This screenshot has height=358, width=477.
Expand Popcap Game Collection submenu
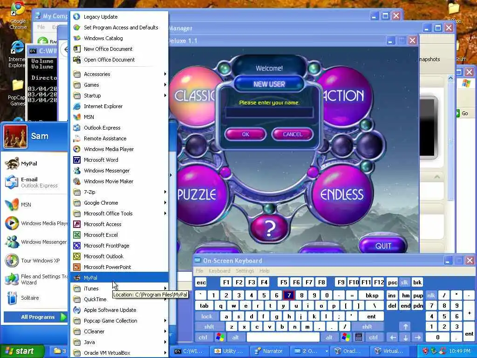pos(119,321)
